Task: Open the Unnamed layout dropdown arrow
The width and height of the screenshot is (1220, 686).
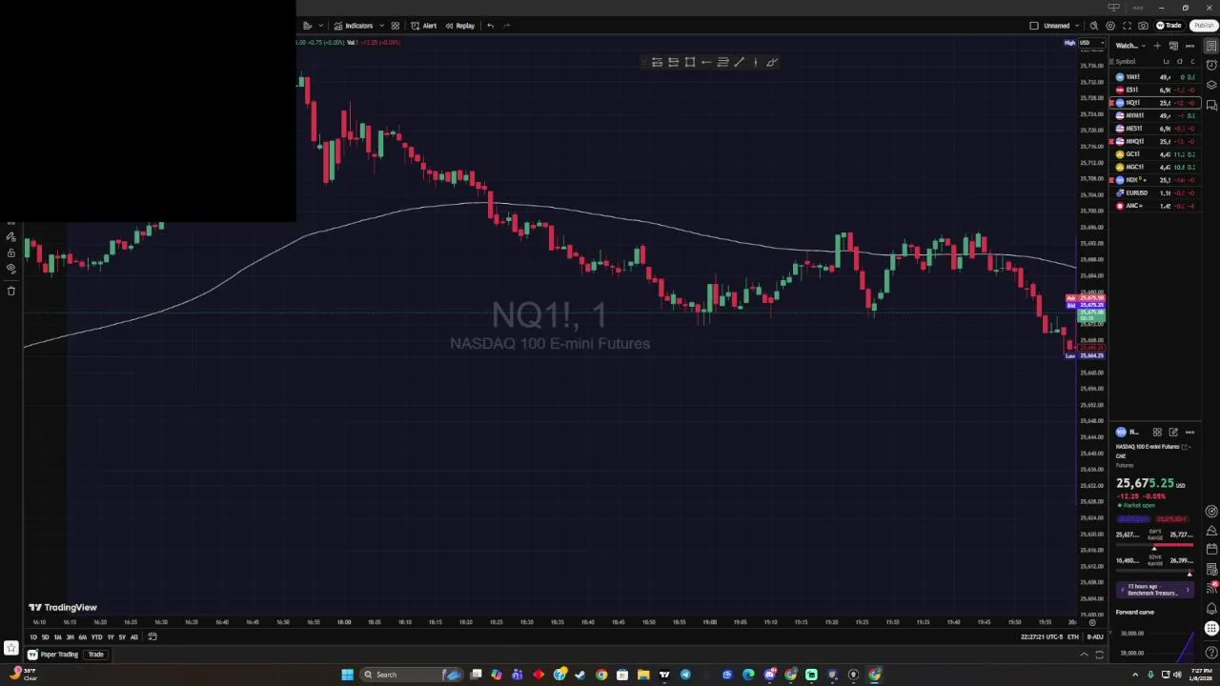Action: pyautogui.click(x=1077, y=26)
